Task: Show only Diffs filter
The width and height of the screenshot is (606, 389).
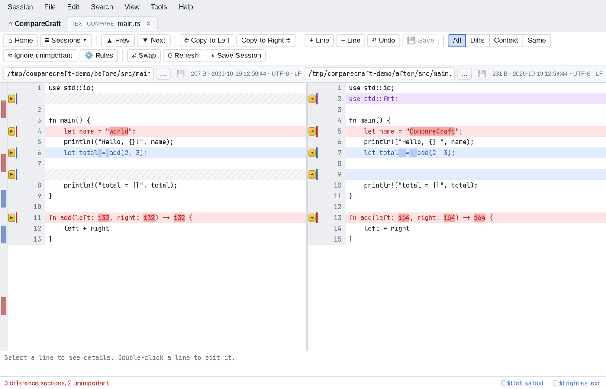Action: tap(477, 40)
